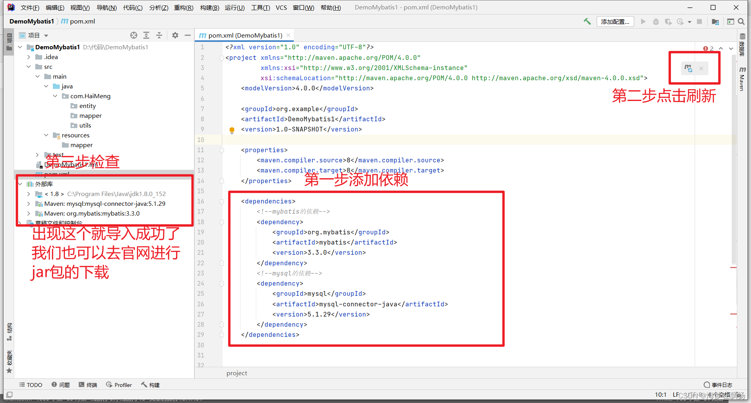Open the 文件(F) menu
Viewport: 751px width, 403px height.
[30, 7]
